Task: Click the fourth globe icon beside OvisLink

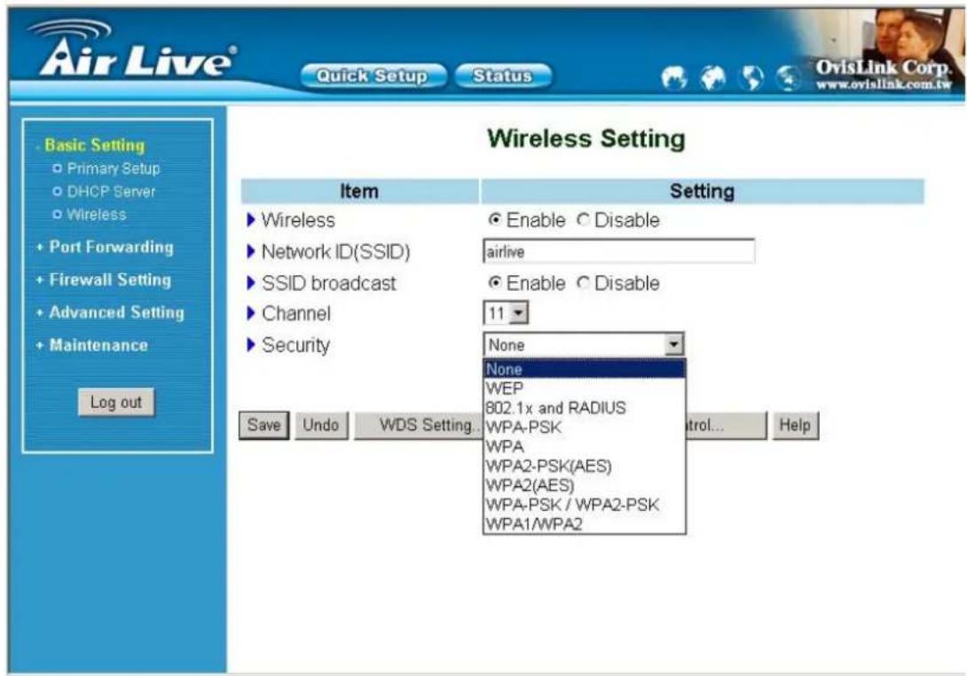Action: point(788,78)
